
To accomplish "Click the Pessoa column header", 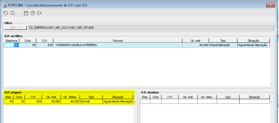I will click(x=118, y=41).
